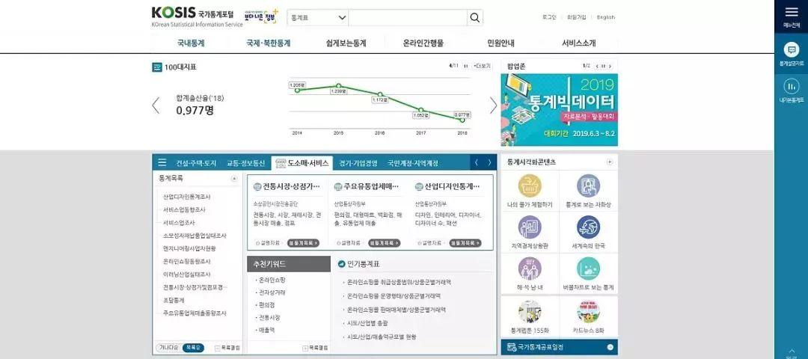The height and width of the screenshot is (359, 808).
Task: Click the icon beside 전통시장·상점가 card title
Action: [x=257, y=187]
